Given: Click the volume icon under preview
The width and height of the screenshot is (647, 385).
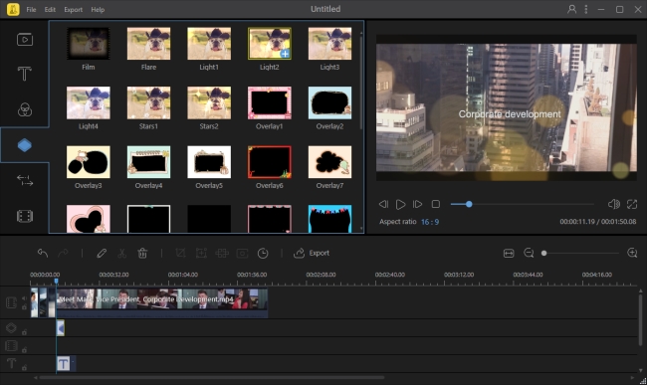Looking at the screenshot, I should 613,204.
